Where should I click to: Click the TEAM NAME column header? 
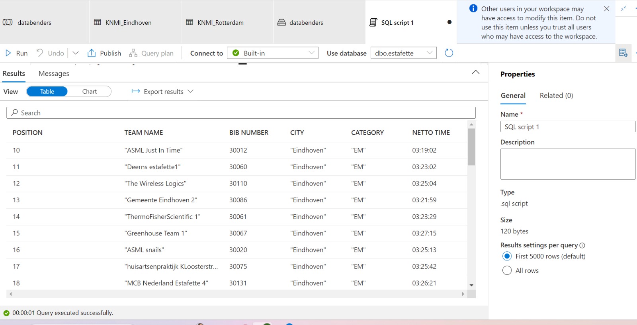click(x=144, y=133)
